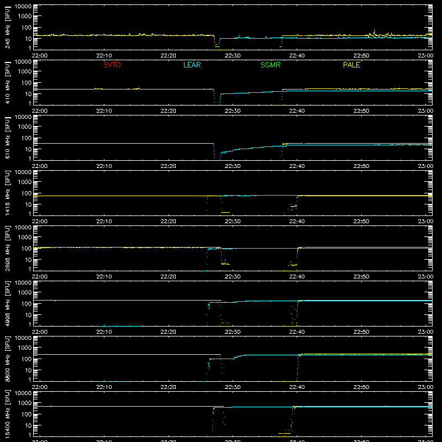The height and width of the screenshot is (442, 442).
Task: Click the red SVTO station label
Action: (112, 65)
